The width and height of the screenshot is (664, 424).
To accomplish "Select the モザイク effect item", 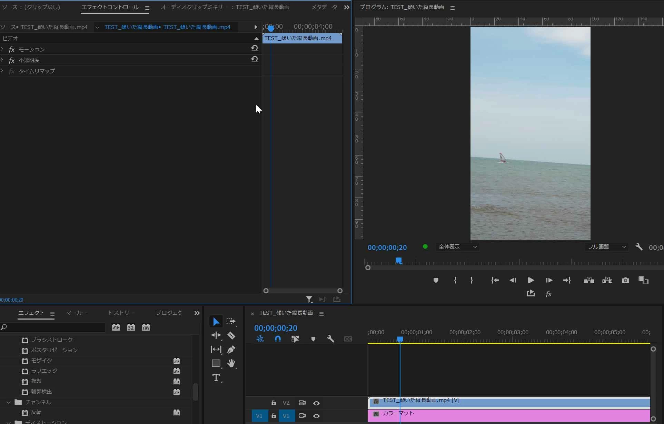I will [42, 360].
